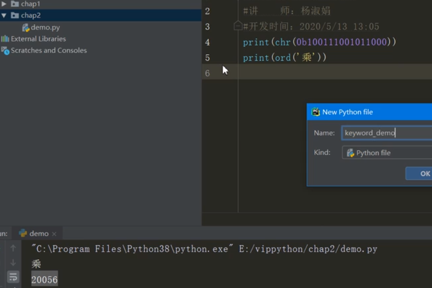Click Python icon on demo run tab

tap(23, 233)
